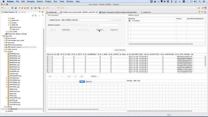Viewport: 208px width, 117px height.
Task: Click the Debug bug toolbar icon
Action: click(x=32, y=8)
